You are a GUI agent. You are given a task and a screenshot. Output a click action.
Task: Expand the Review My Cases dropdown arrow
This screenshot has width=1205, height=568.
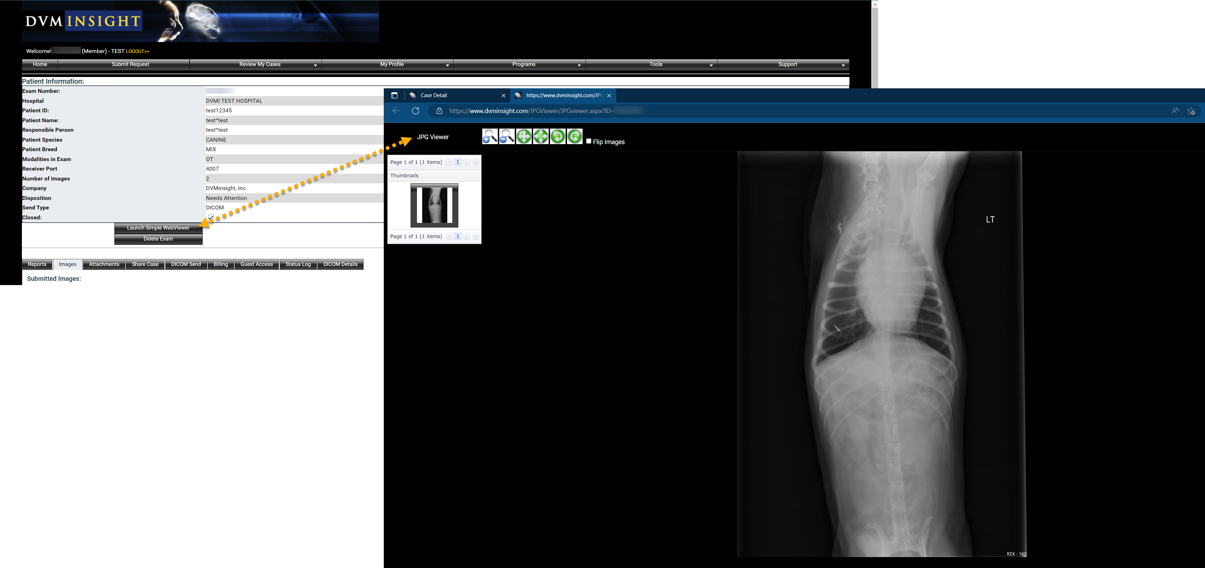point(315,65)
